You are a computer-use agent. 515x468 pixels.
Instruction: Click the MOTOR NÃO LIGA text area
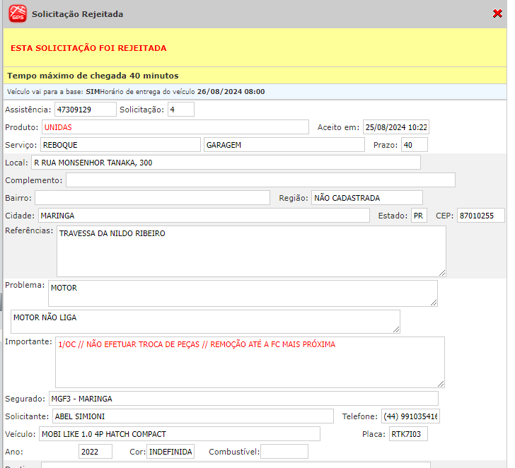coord(205,321)
